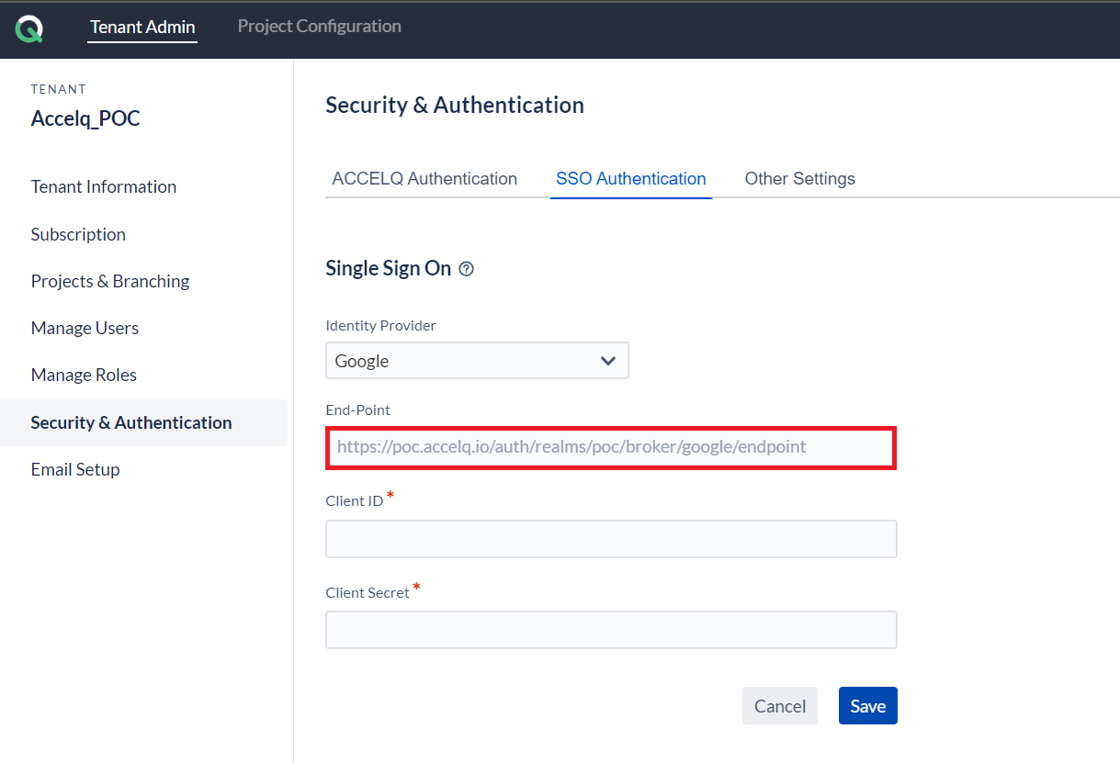Open Email Setup in sidebar

[75, 469]
